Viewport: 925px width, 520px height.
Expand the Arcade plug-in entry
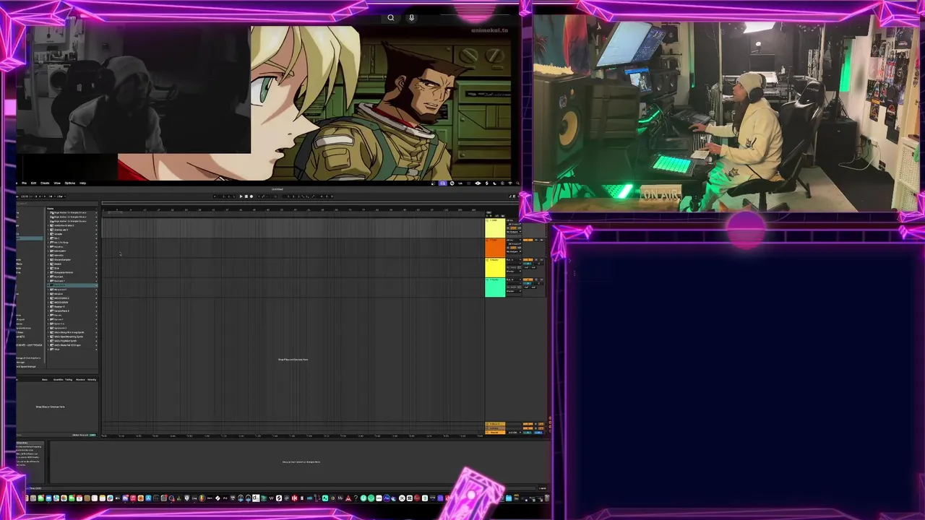click(x=48, y=234)
